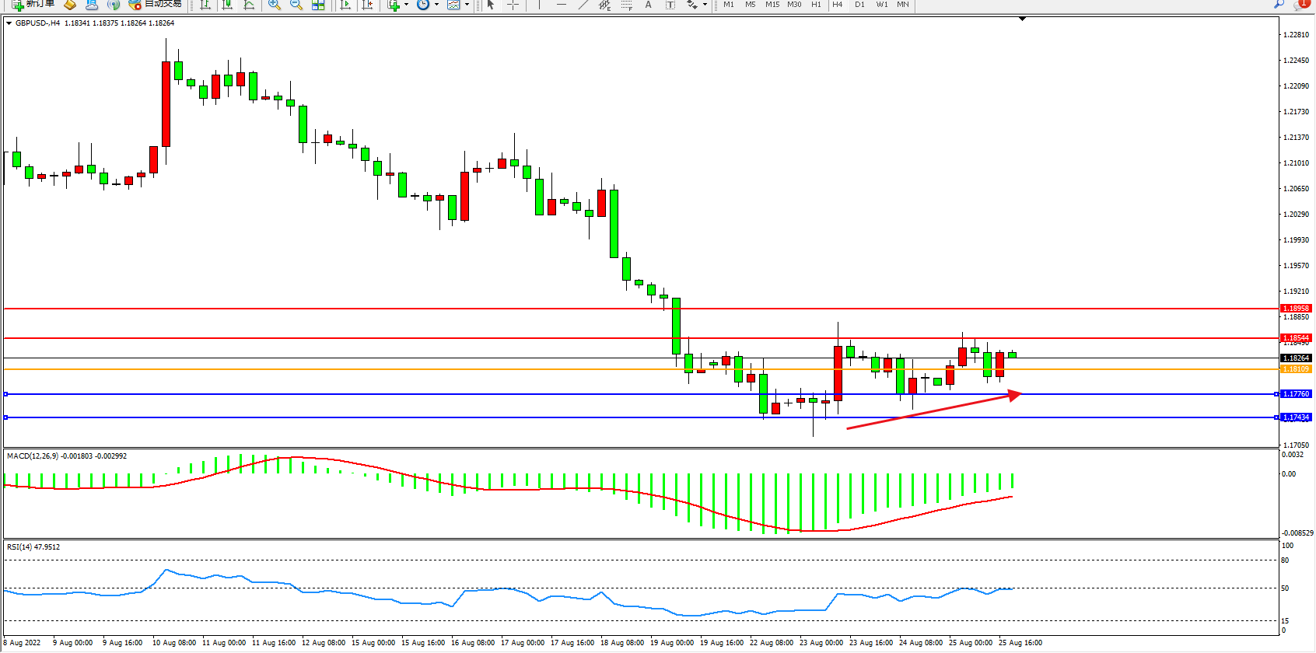Select the crosshair tool
Screen dimensions: 1316x653
[513, 5]
